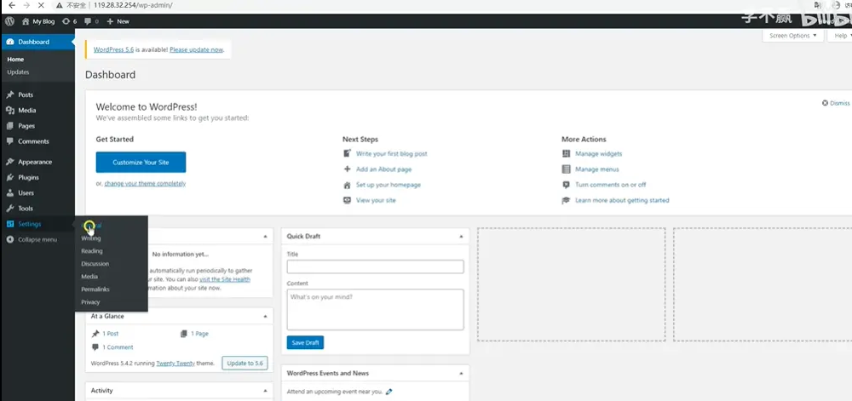This screenshot has height=401, width=852.
Task: Open the Media library in sidebar
Action: (x=26, y=110)
